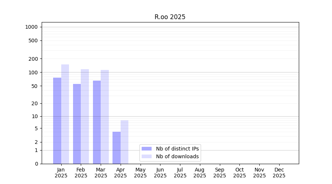The width and height of the screenshot is (332, 184).
Task: Click the January distinct IPs bar
Action: point(57,121)
